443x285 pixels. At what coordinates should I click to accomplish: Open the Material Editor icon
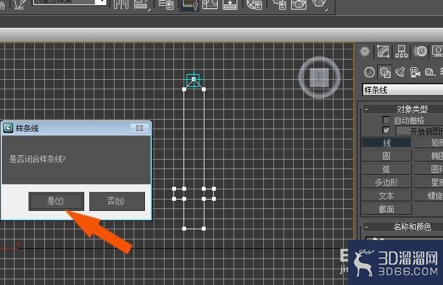(254, 4)
